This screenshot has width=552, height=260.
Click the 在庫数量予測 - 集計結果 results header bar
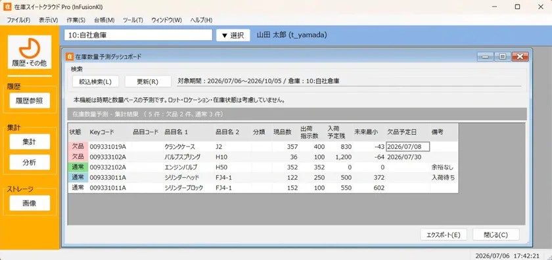point(297,114)
